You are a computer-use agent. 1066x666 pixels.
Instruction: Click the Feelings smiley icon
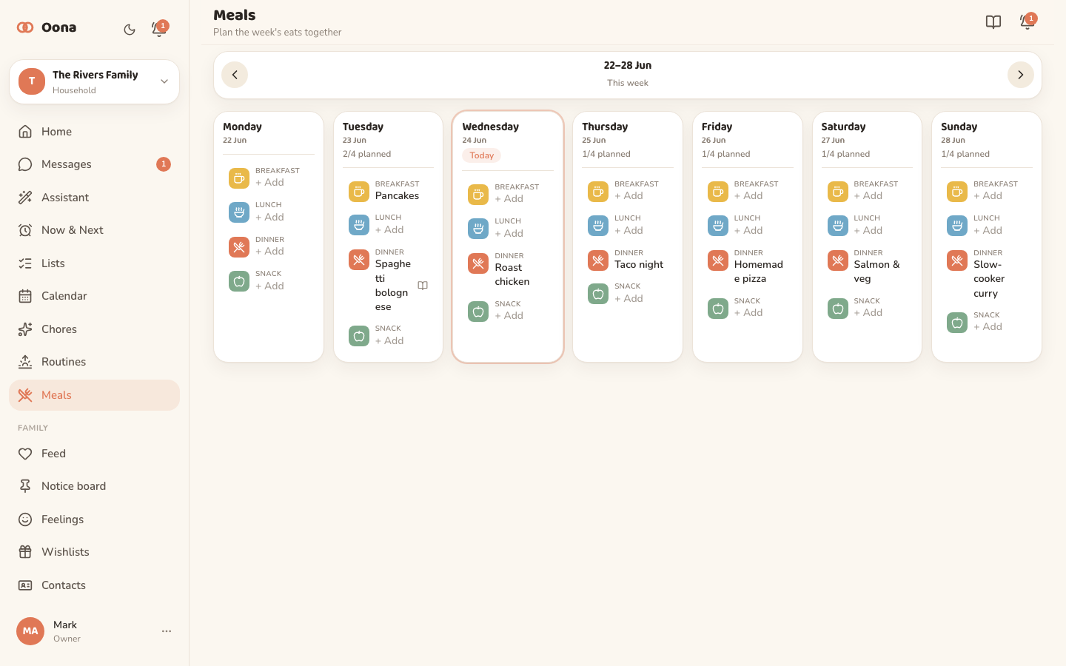(25, 519)
